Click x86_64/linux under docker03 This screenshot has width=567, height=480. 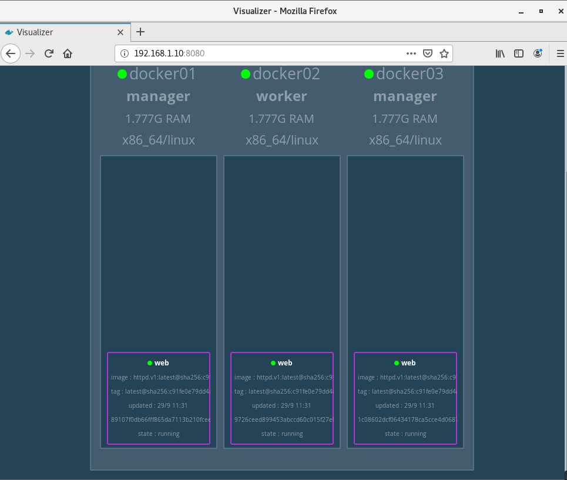405,140
